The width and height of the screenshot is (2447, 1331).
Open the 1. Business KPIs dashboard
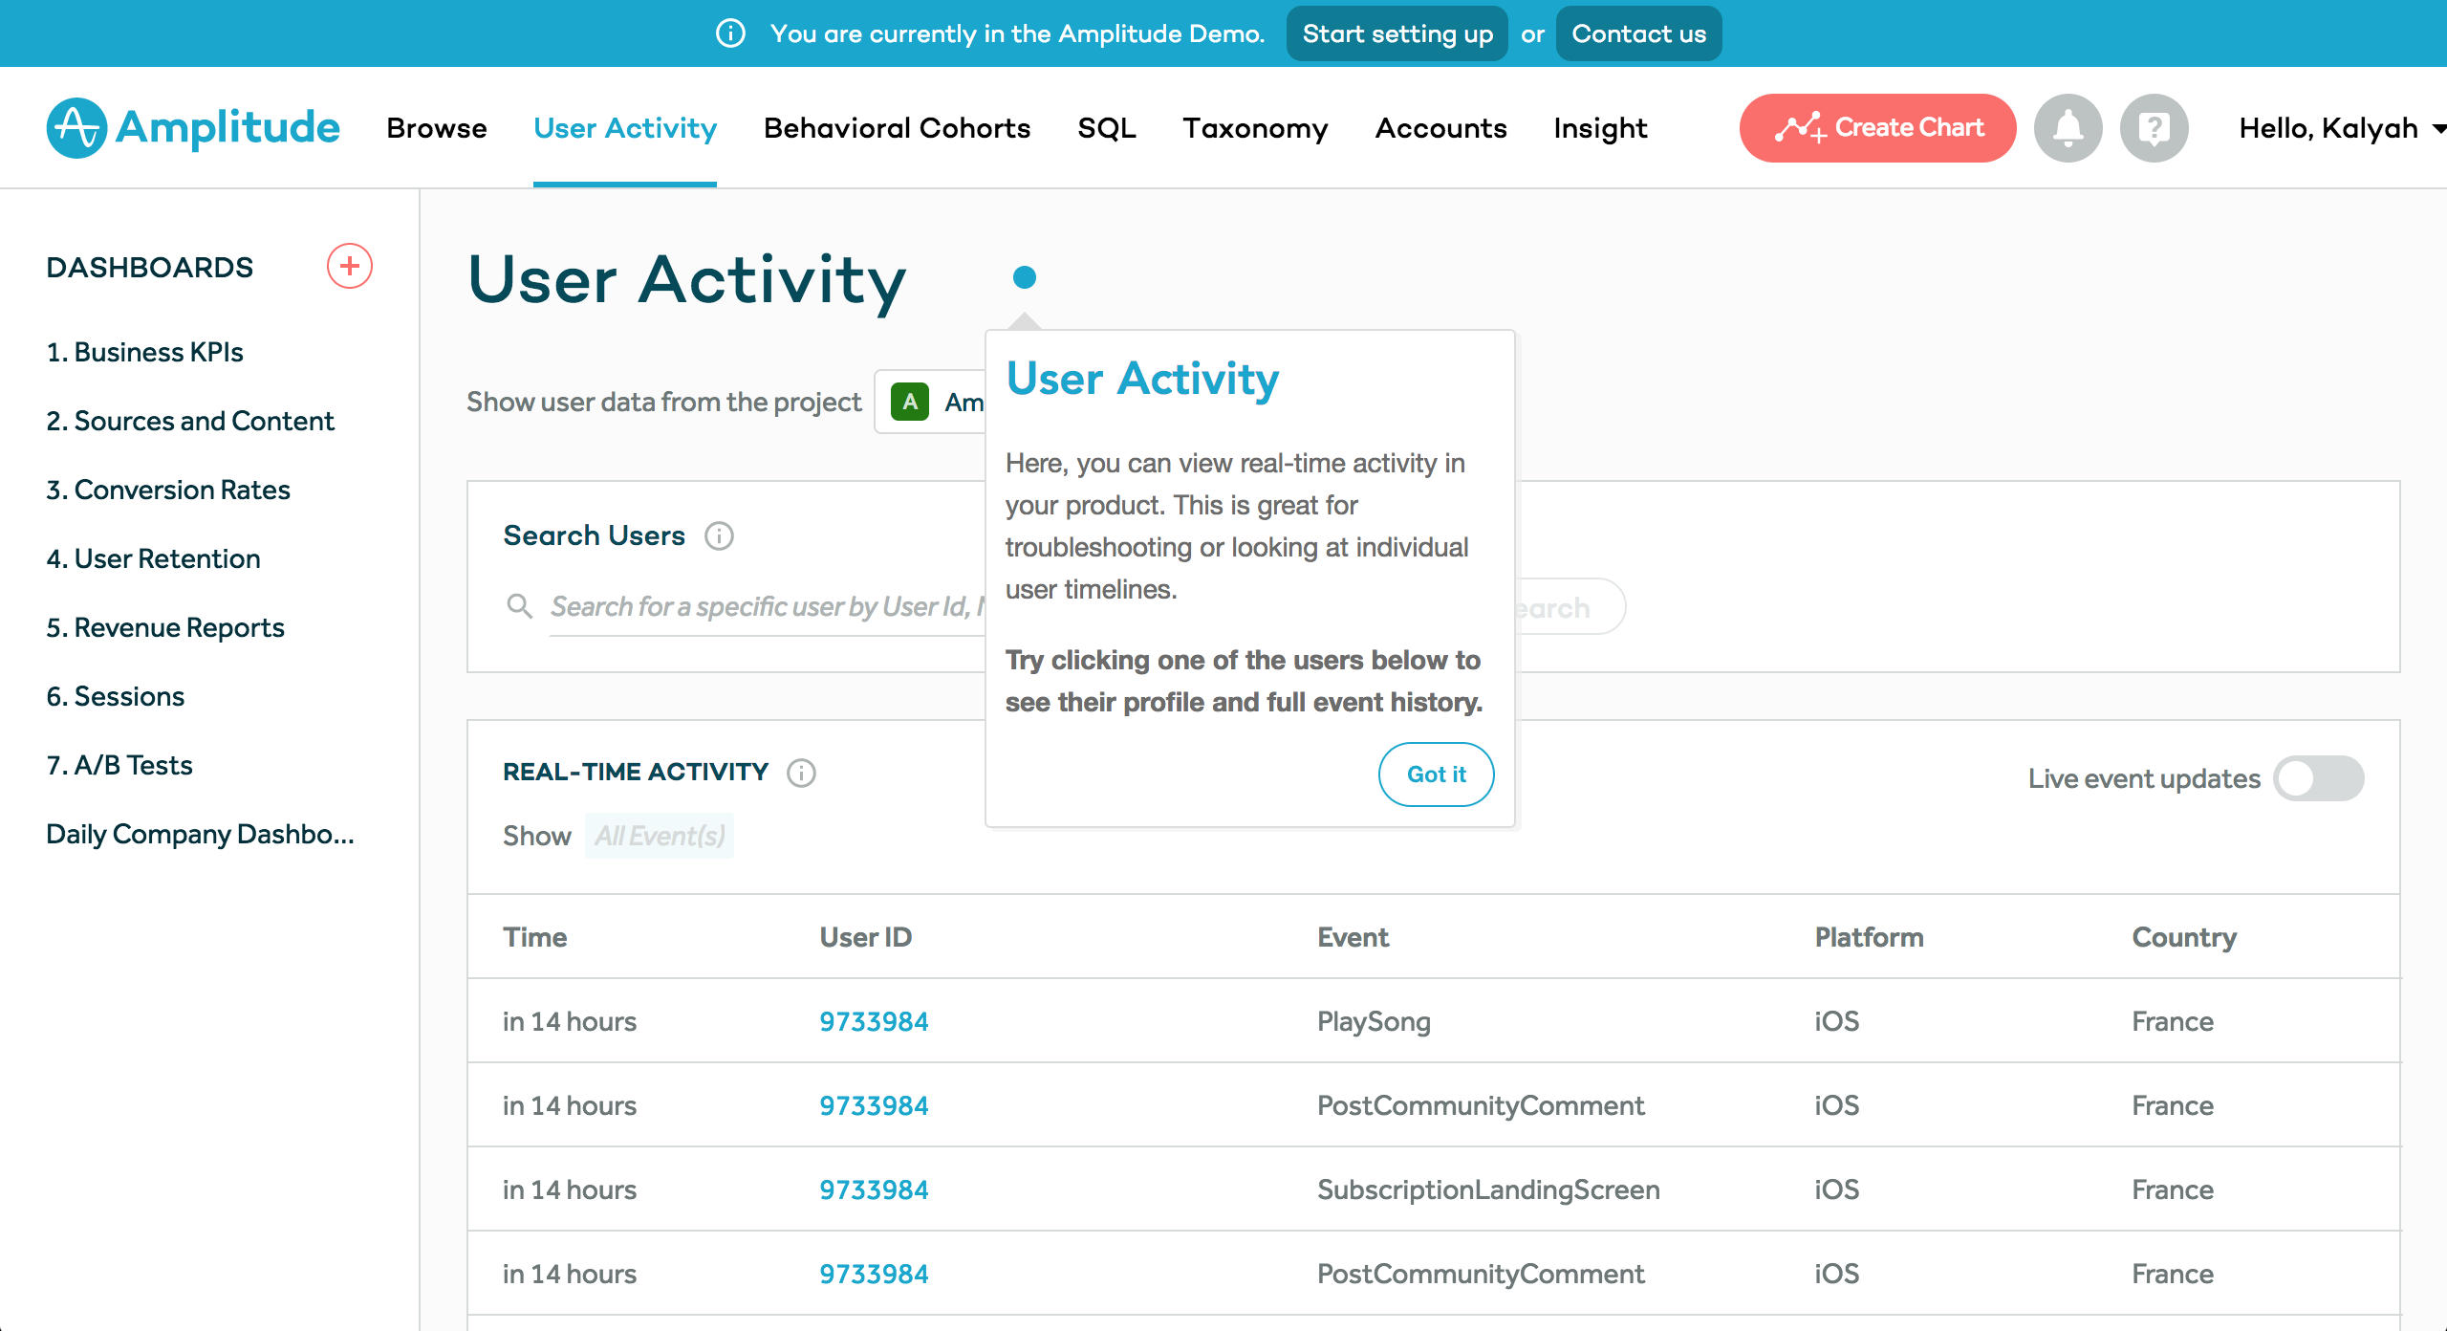coord(144,352)
